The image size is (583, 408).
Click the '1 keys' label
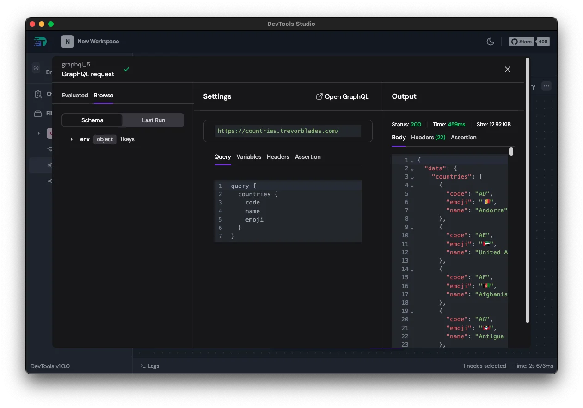pos(127,139)
